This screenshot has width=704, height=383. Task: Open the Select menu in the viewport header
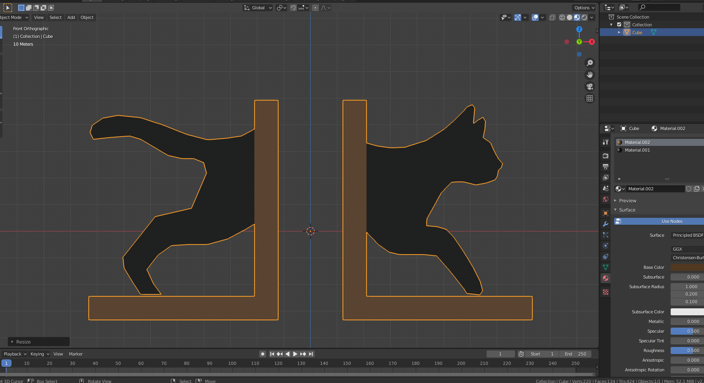[55, 17]
